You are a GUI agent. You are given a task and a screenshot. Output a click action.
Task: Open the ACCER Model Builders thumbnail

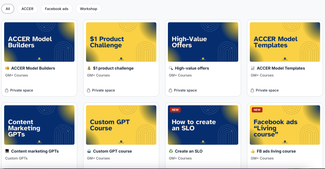click(39, 42)
